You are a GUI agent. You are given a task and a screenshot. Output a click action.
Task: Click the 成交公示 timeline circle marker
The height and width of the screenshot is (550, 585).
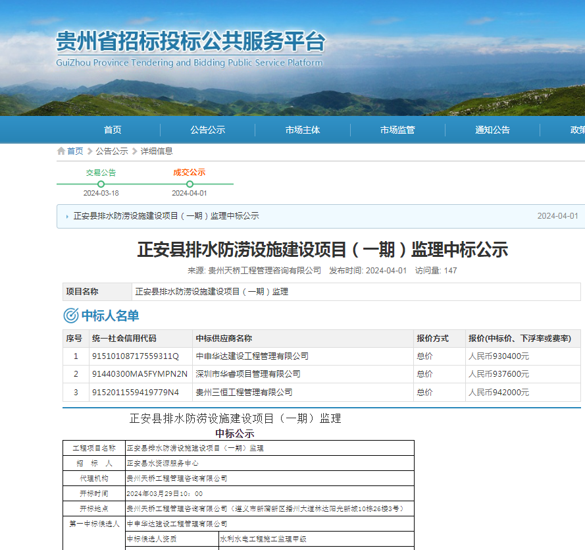click(190, 184)
